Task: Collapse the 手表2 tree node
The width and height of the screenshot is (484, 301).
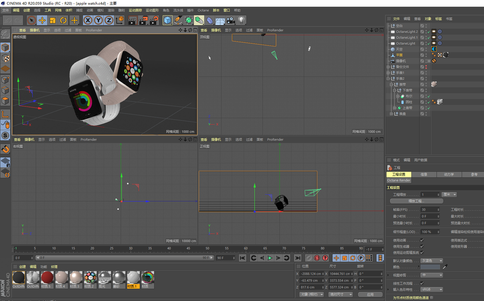Action: (x=388, y=79)
